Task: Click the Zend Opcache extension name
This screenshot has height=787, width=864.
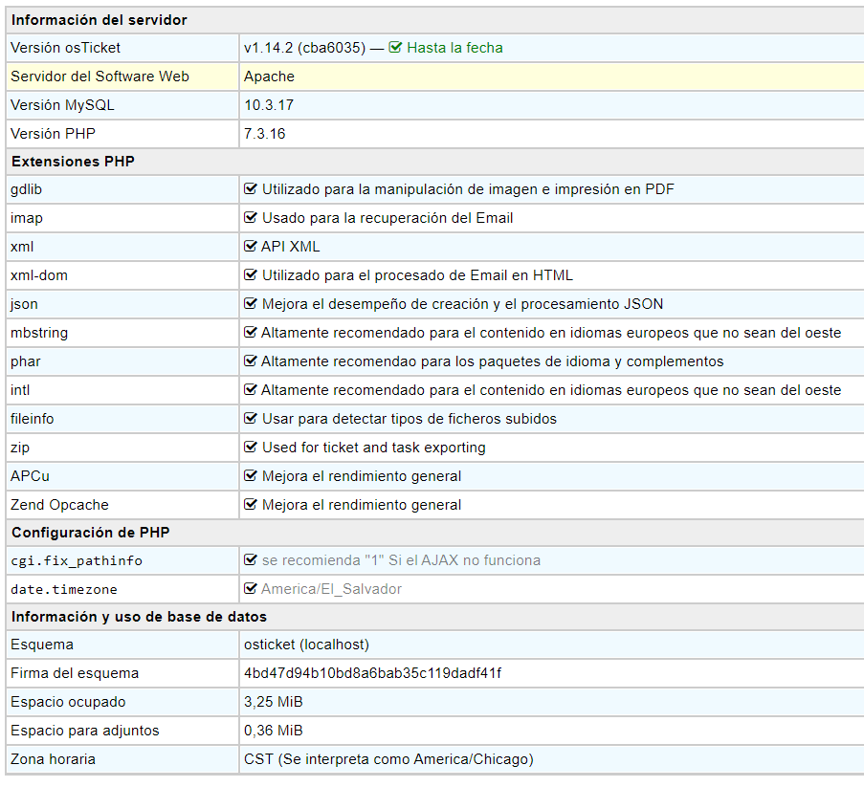Action: point(59,505)
